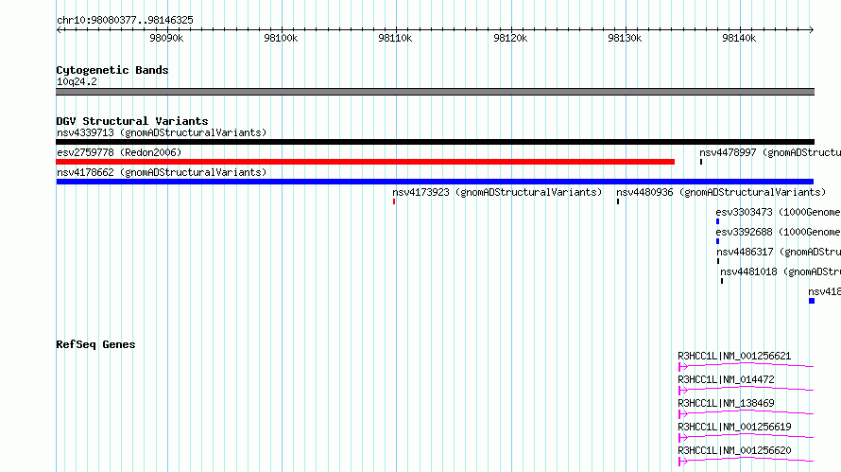Click the red esv2759778 variant bar
The width and height of the screenshot is (841, 472).
(x=366, y=162)
